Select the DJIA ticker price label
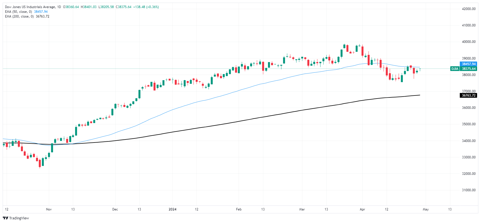The height and width of the screenshot is (223, 481). coord(455,69)
